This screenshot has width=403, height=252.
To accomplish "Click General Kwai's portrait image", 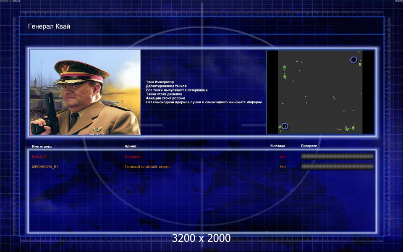I will pyautogui.click(x=85, y=92).
